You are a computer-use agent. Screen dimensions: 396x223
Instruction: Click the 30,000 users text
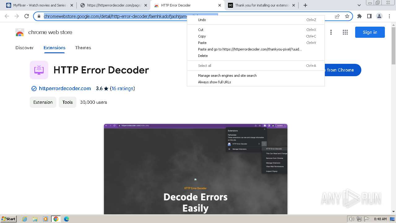[x=93, y=102]
